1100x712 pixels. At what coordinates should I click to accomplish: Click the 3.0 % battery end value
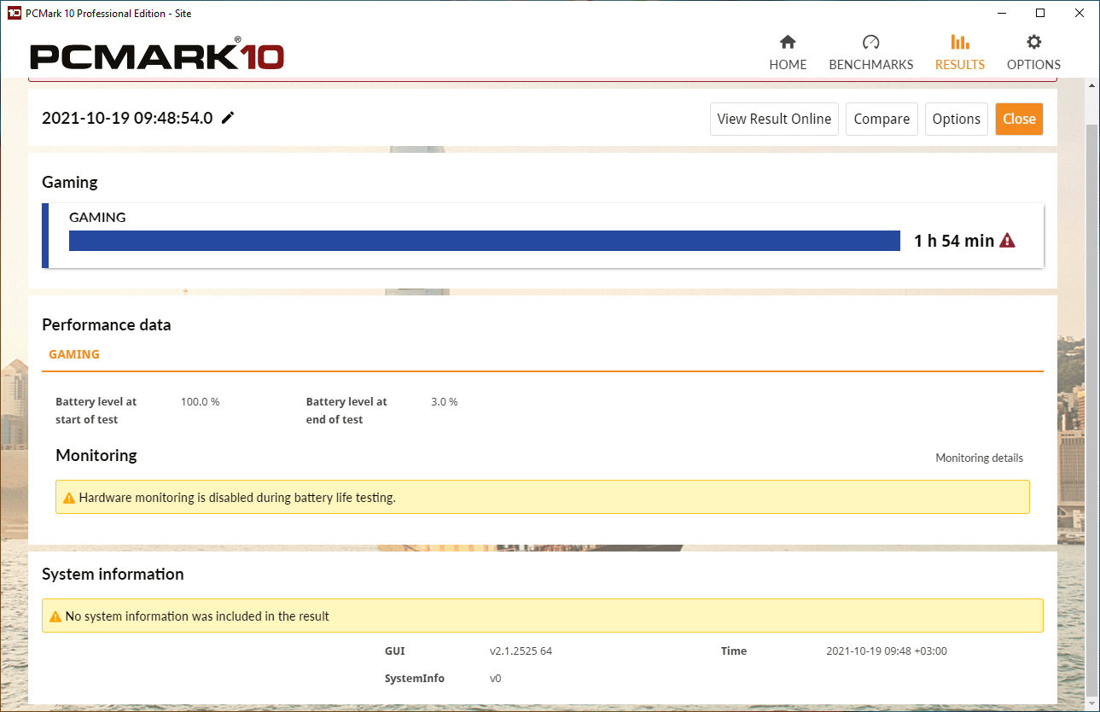point(445,401)
